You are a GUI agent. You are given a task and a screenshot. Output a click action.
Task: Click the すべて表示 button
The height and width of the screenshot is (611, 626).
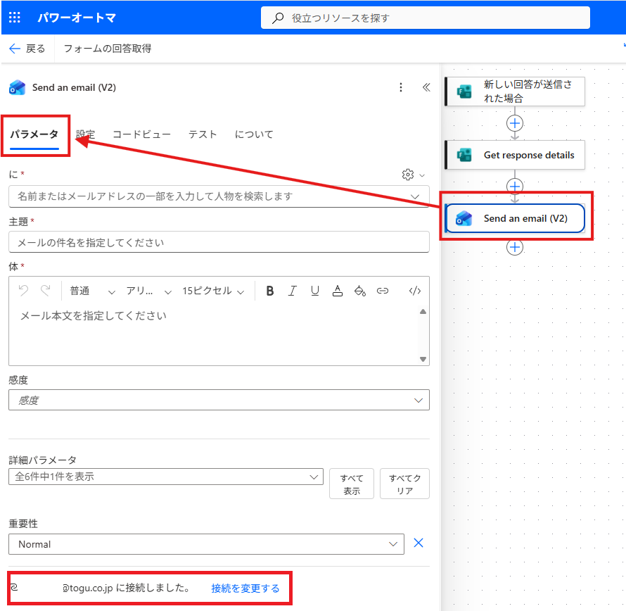(x=352, y=484)
